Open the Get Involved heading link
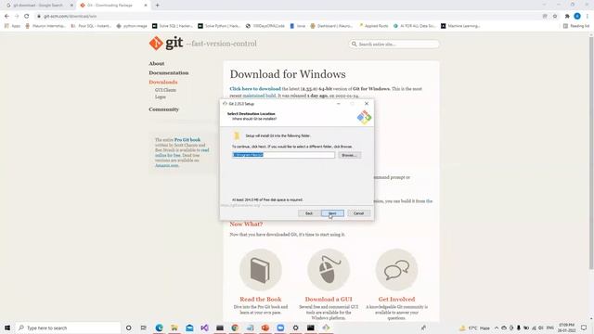The width and height of the screenshot is (594, 334). coord(396,299)
